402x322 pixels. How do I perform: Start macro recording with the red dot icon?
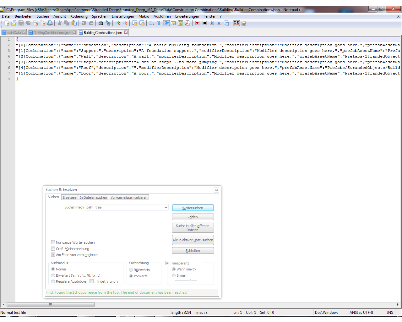(x=197, y=23)
